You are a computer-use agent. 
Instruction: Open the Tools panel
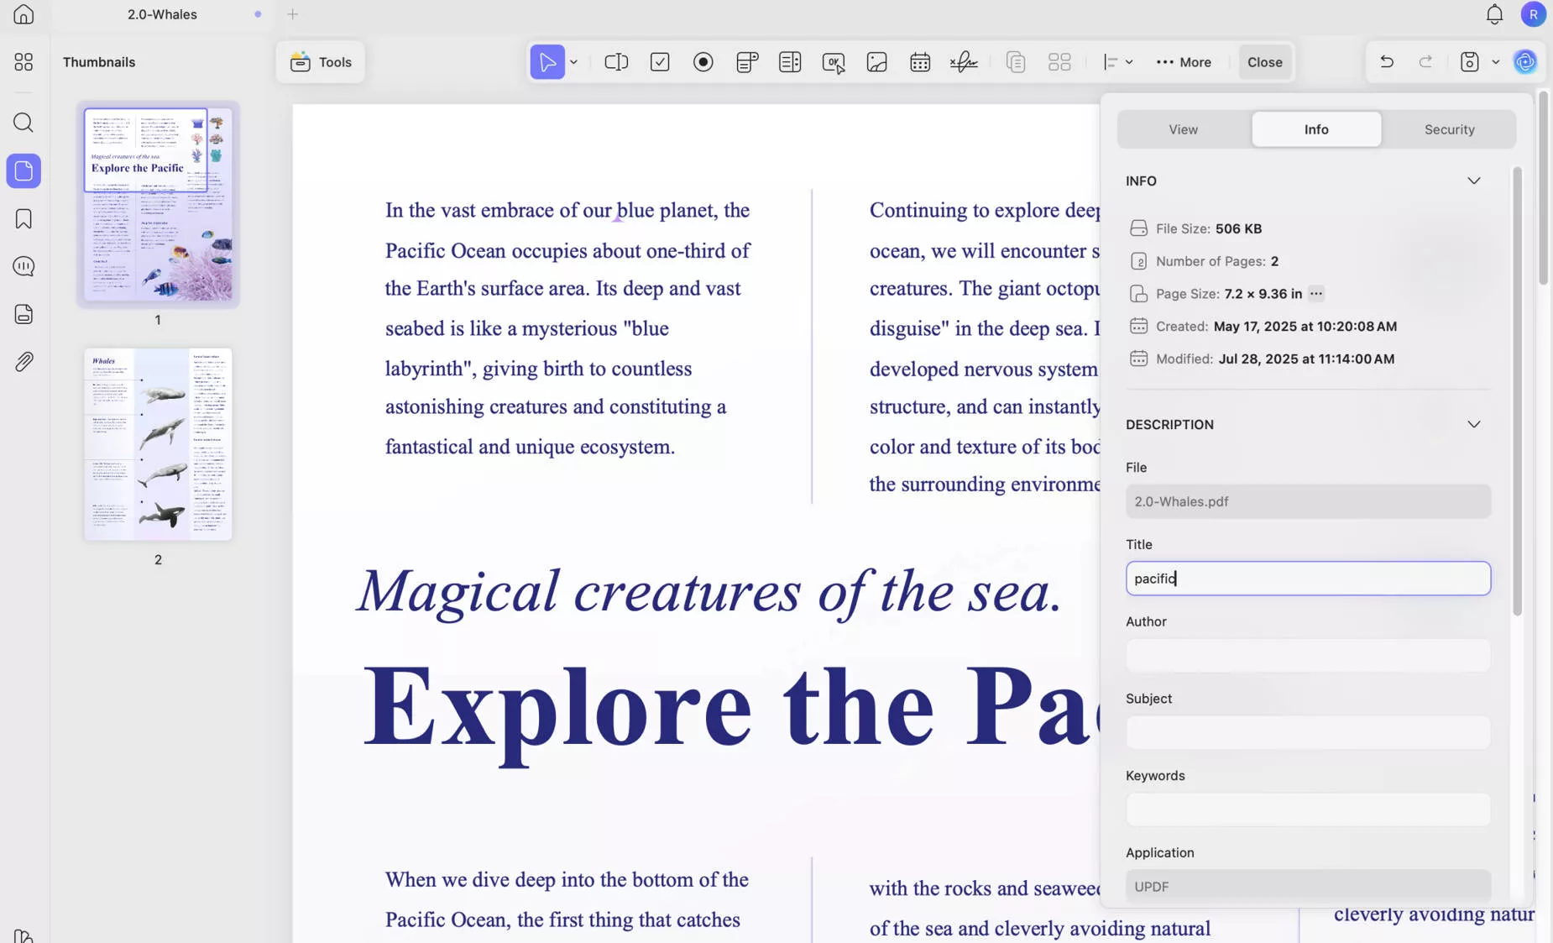pos(321,61)
